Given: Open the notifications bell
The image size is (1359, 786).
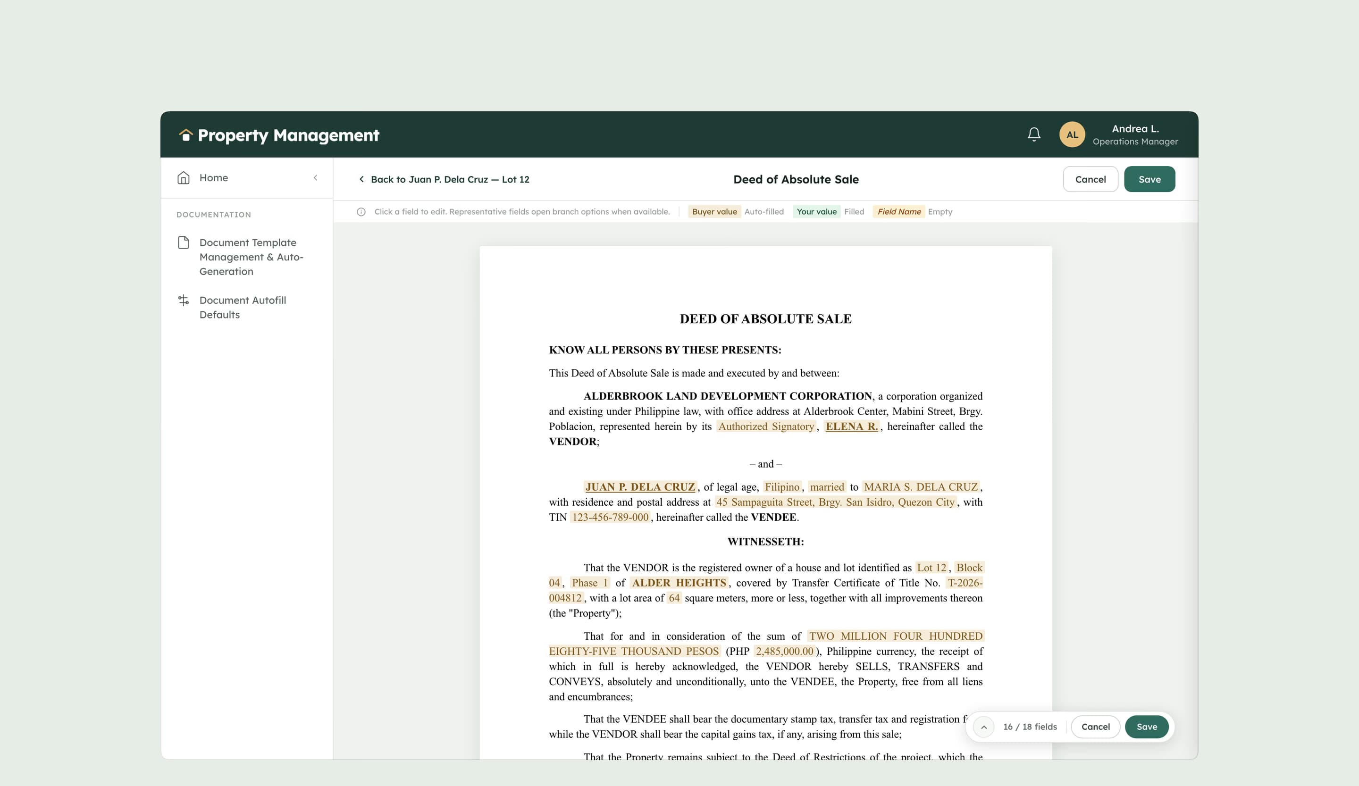Looking at the screenshot, I should pyautogui.click(x=1034, y=134).
